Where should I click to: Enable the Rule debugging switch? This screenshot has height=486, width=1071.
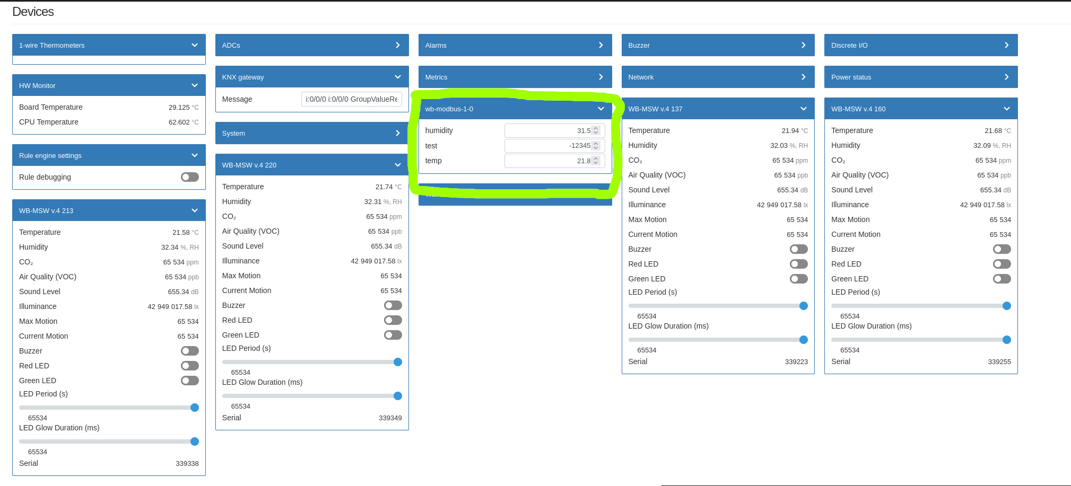point(189,177)
